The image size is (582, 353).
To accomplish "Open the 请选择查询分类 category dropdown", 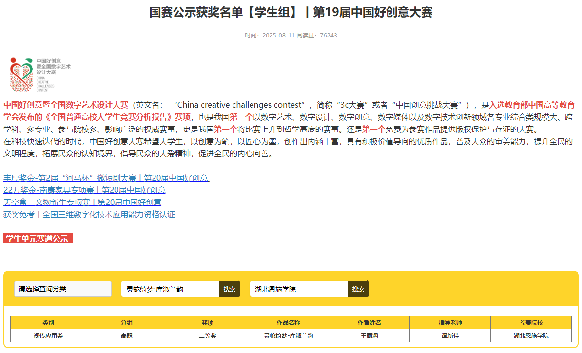I will [x=63, y=289].
